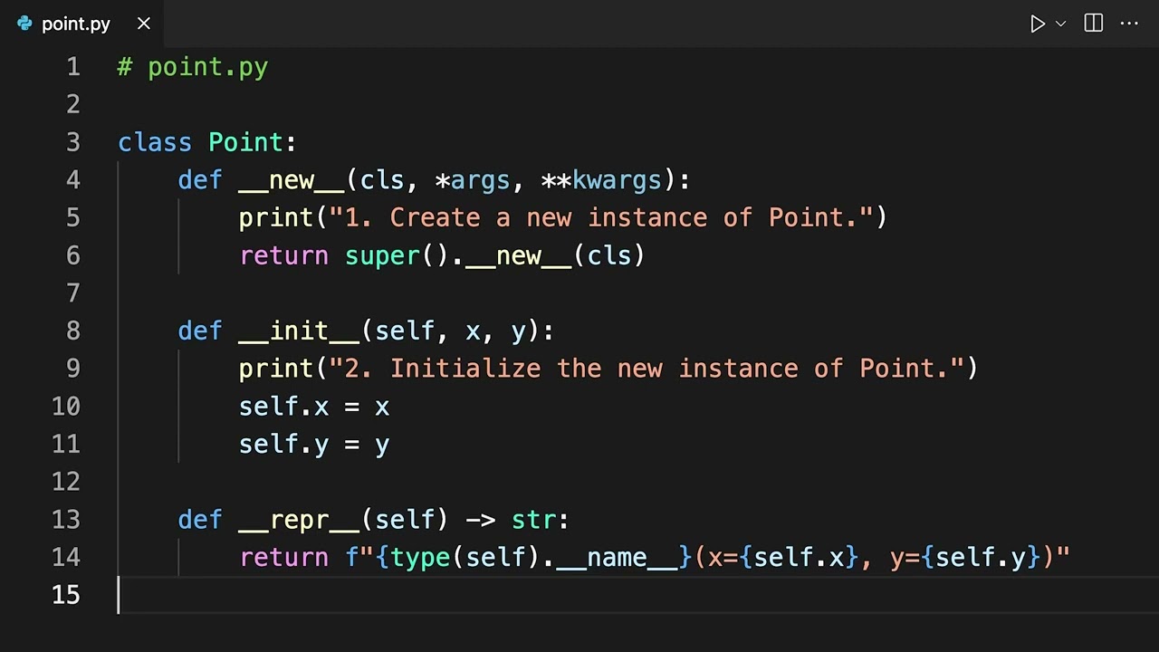Click the 'Point' class name
This screenshot has width=1159, height=652.
click(x=246, y=142)
